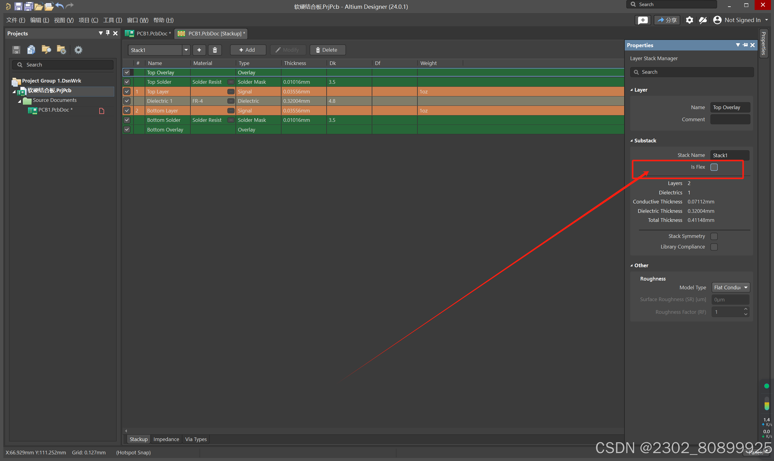Collapse the Substack section

(x=631, y=141)
